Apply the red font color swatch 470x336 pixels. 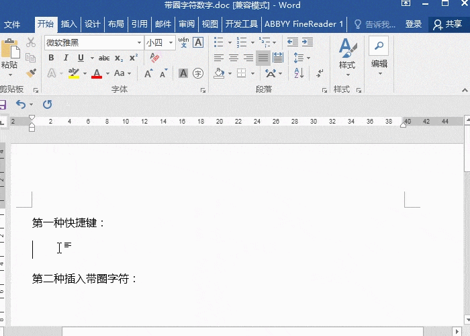97,73
